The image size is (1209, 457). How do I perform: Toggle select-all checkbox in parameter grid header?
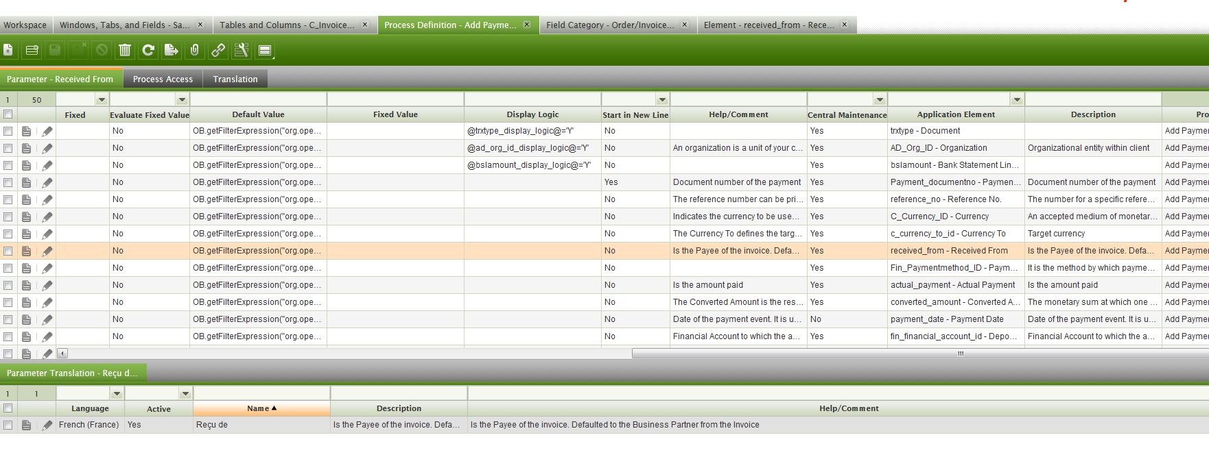[8, 114]
